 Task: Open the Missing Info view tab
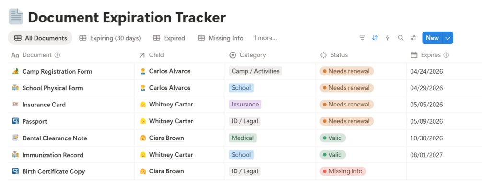click(x=221, y=38)
